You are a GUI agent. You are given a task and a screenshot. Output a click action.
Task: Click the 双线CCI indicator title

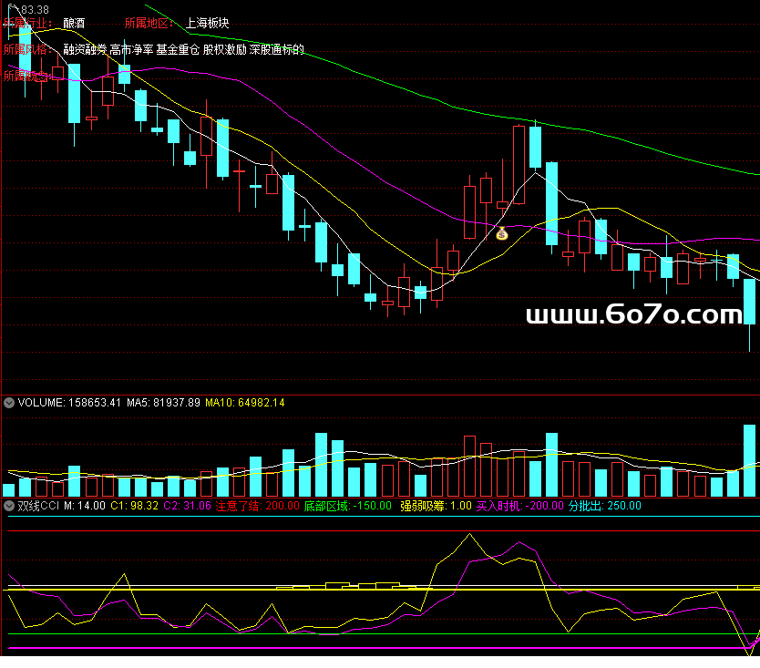[x=38, y=506]
